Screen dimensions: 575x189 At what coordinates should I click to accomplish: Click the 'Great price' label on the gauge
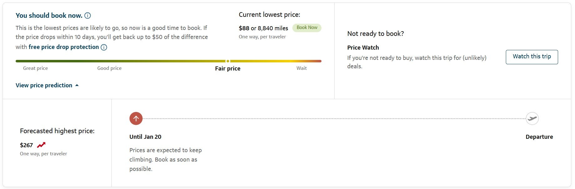(x=35, y=68)
